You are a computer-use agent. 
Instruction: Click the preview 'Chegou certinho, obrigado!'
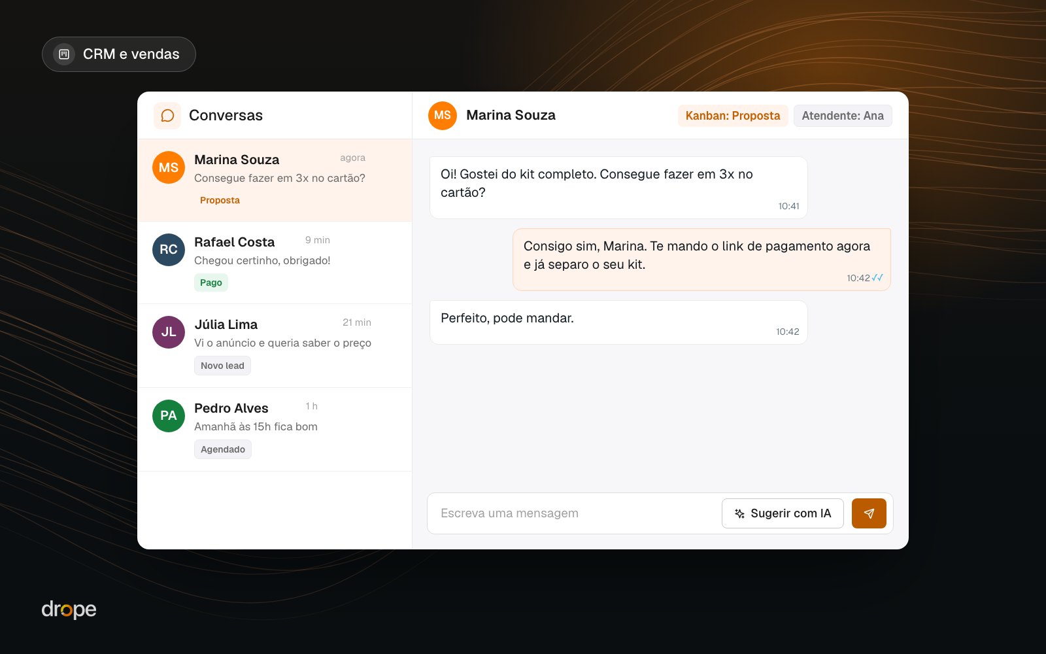[x=262, y=260]
